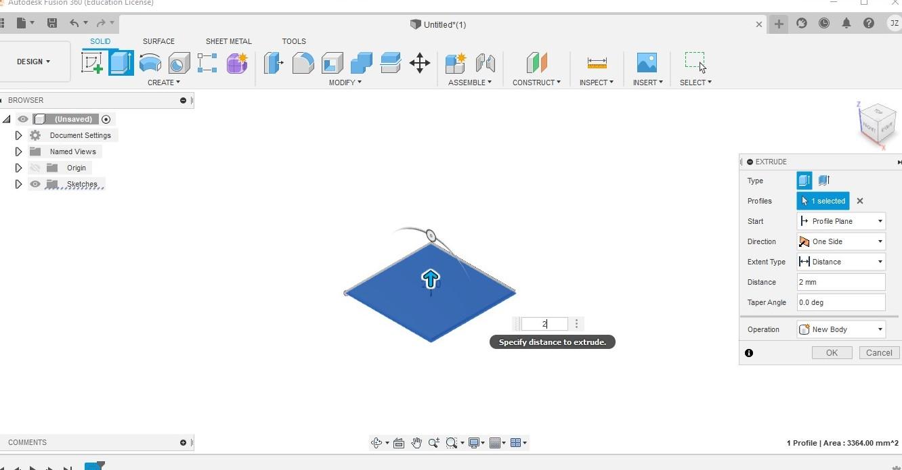
Task: Choose the Offset Plane construct icon
Action: (536, 63)
